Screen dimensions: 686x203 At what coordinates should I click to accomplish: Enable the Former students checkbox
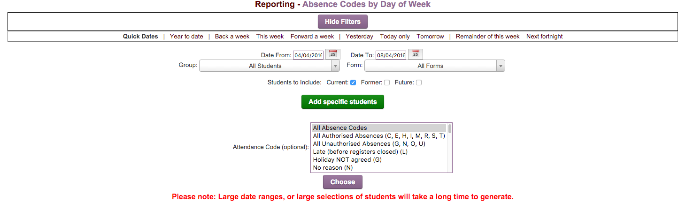[x=387, y=83]
